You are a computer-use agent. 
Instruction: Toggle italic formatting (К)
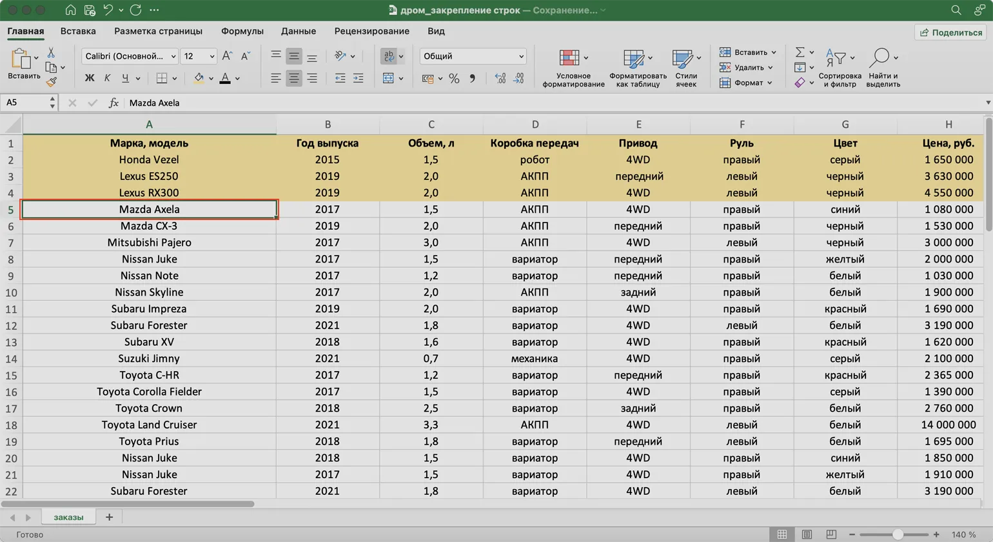click(x=107, y=79)
